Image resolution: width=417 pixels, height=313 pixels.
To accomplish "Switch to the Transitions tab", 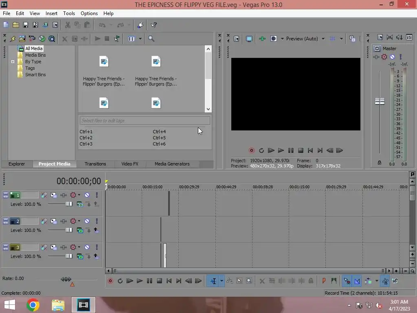I will [x=95, y=164].
